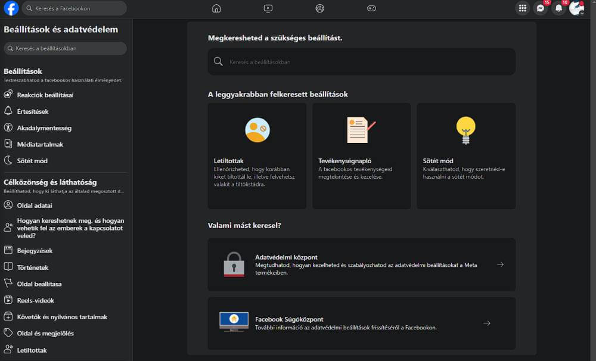Open the Letiltottak card title
Image resolution: width=596 pixels, height=361 pixels.
228,161
